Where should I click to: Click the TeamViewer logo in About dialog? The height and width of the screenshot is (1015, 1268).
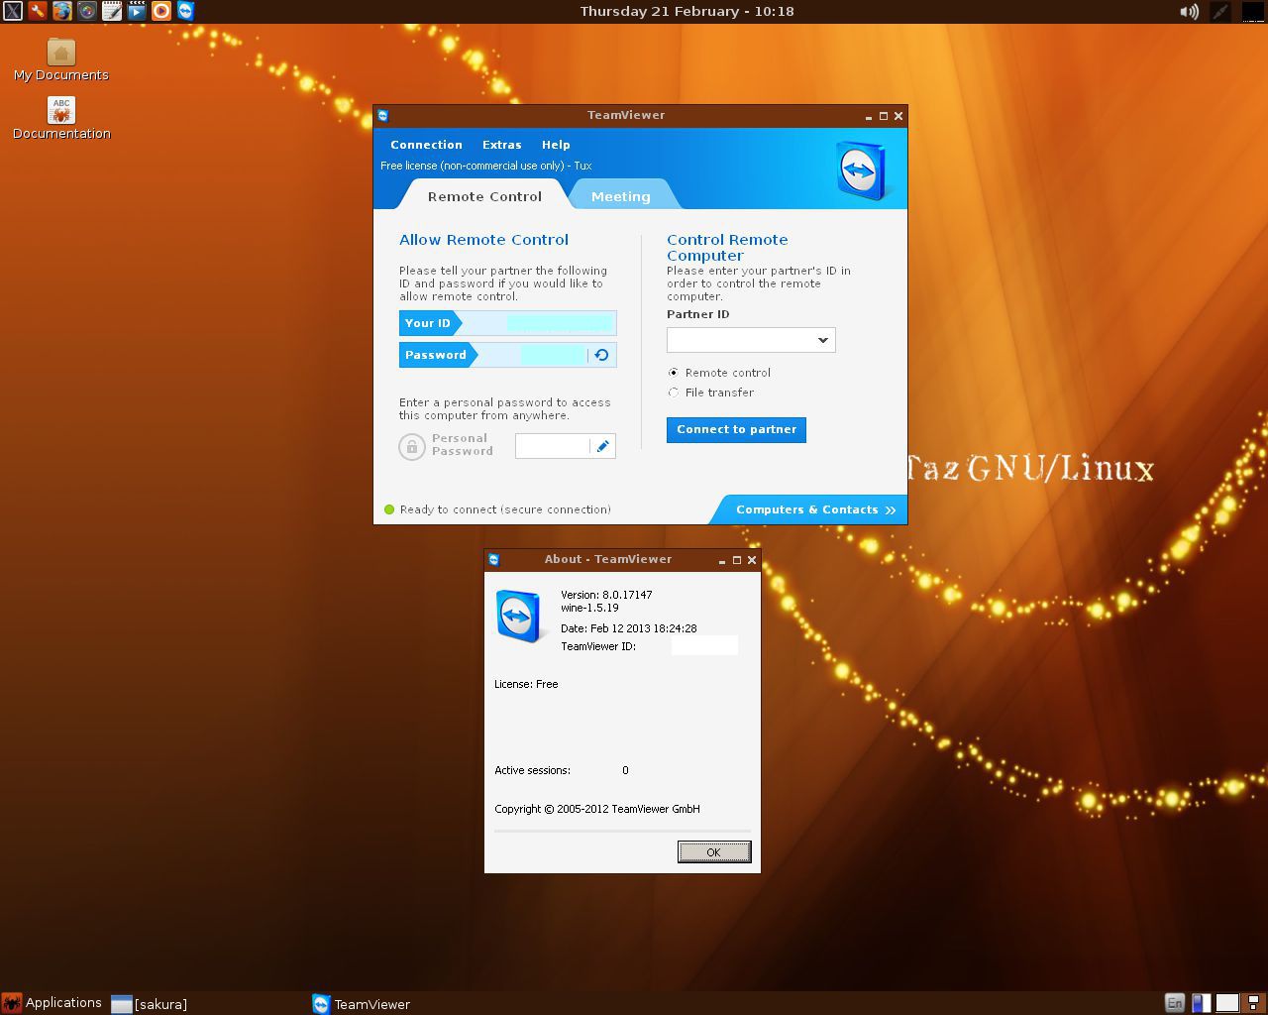pos(519,616)
